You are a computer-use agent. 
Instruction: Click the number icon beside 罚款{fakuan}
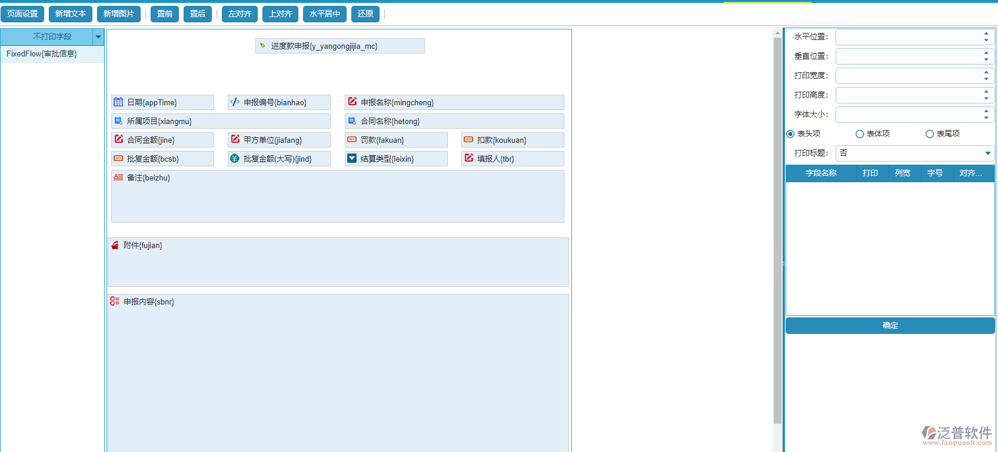click(x=352, y=139)
